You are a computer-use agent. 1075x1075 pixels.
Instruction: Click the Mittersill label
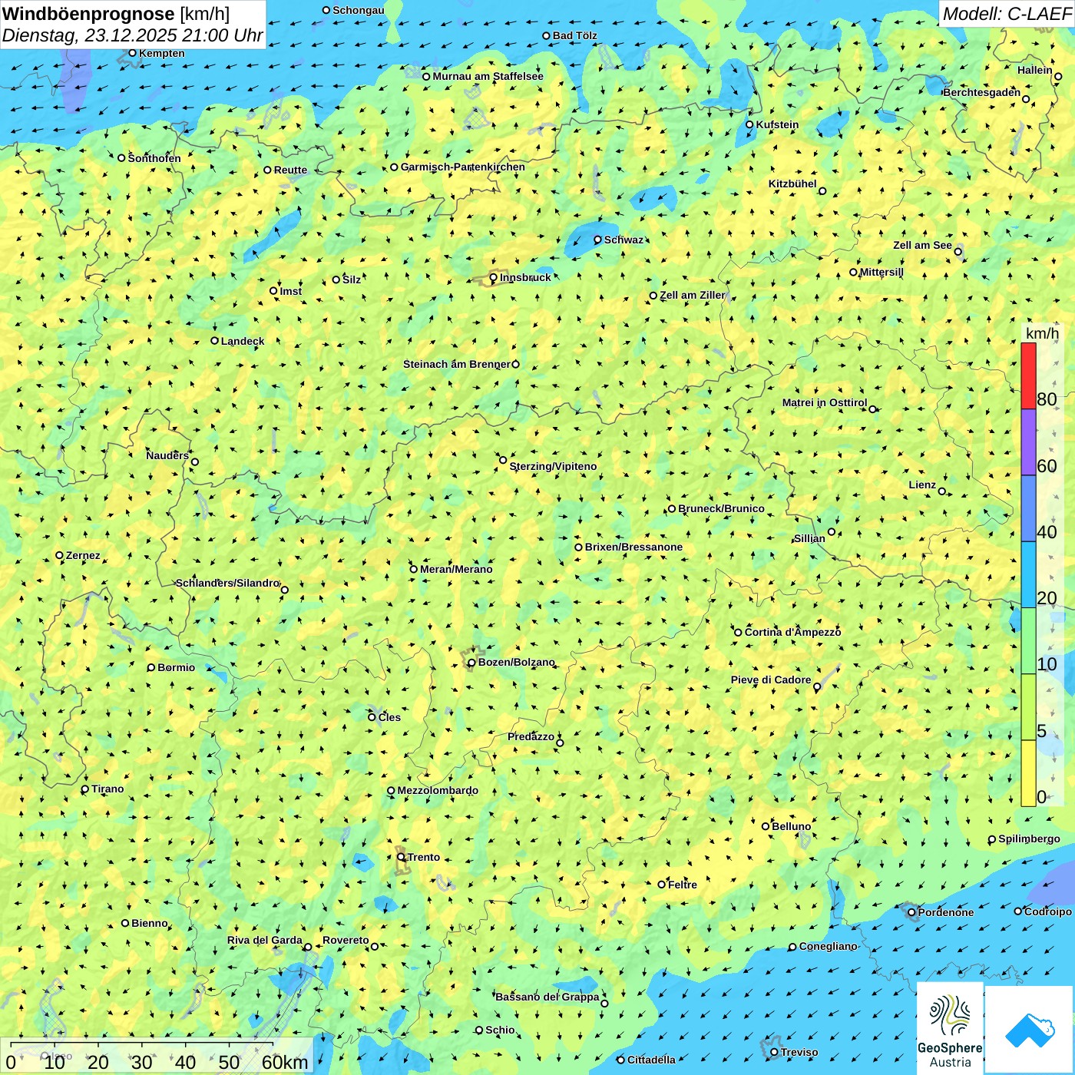881,272
